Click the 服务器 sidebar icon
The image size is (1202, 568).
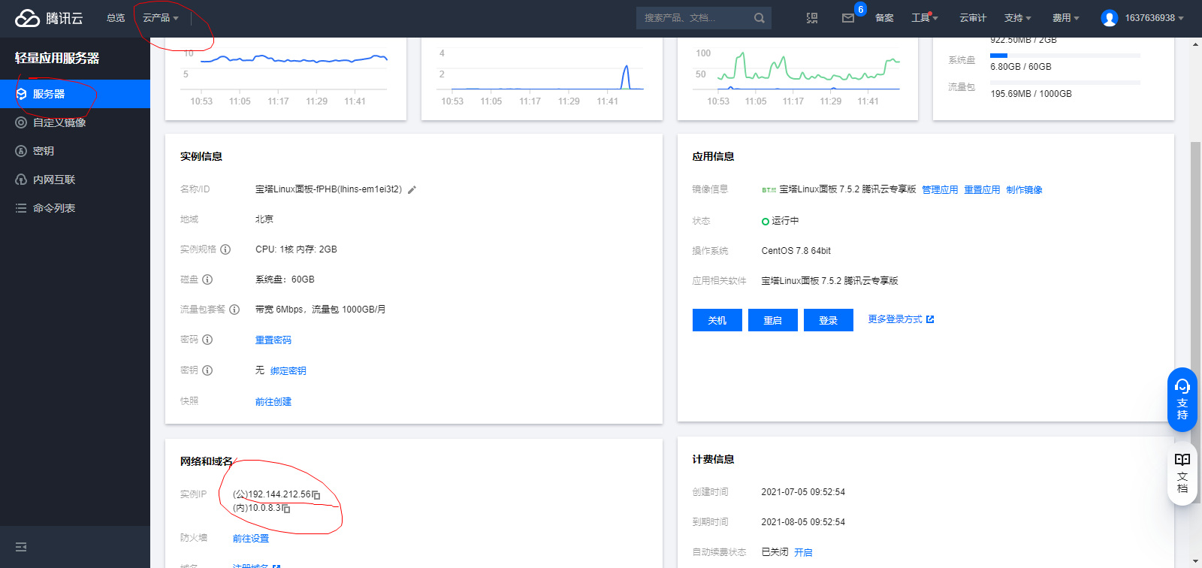coord(21,94)
